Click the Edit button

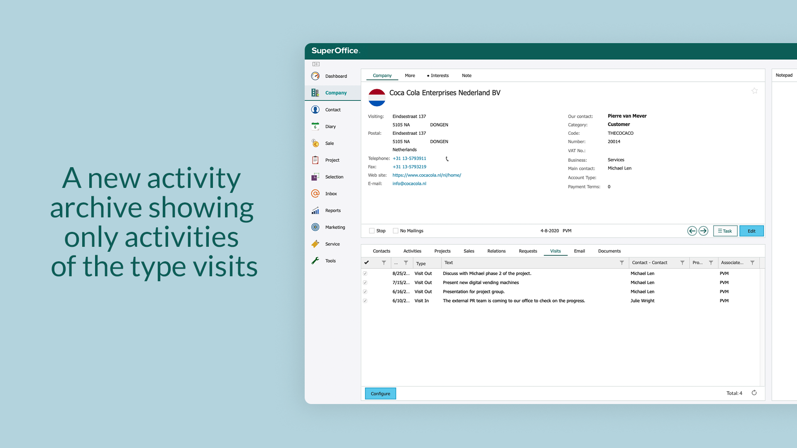coord(752,231)
